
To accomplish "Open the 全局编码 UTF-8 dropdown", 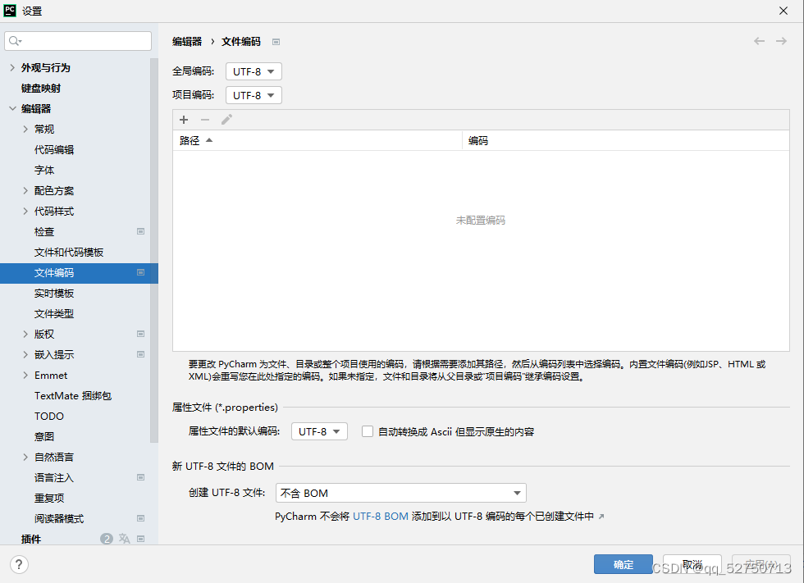I will 253,71.
